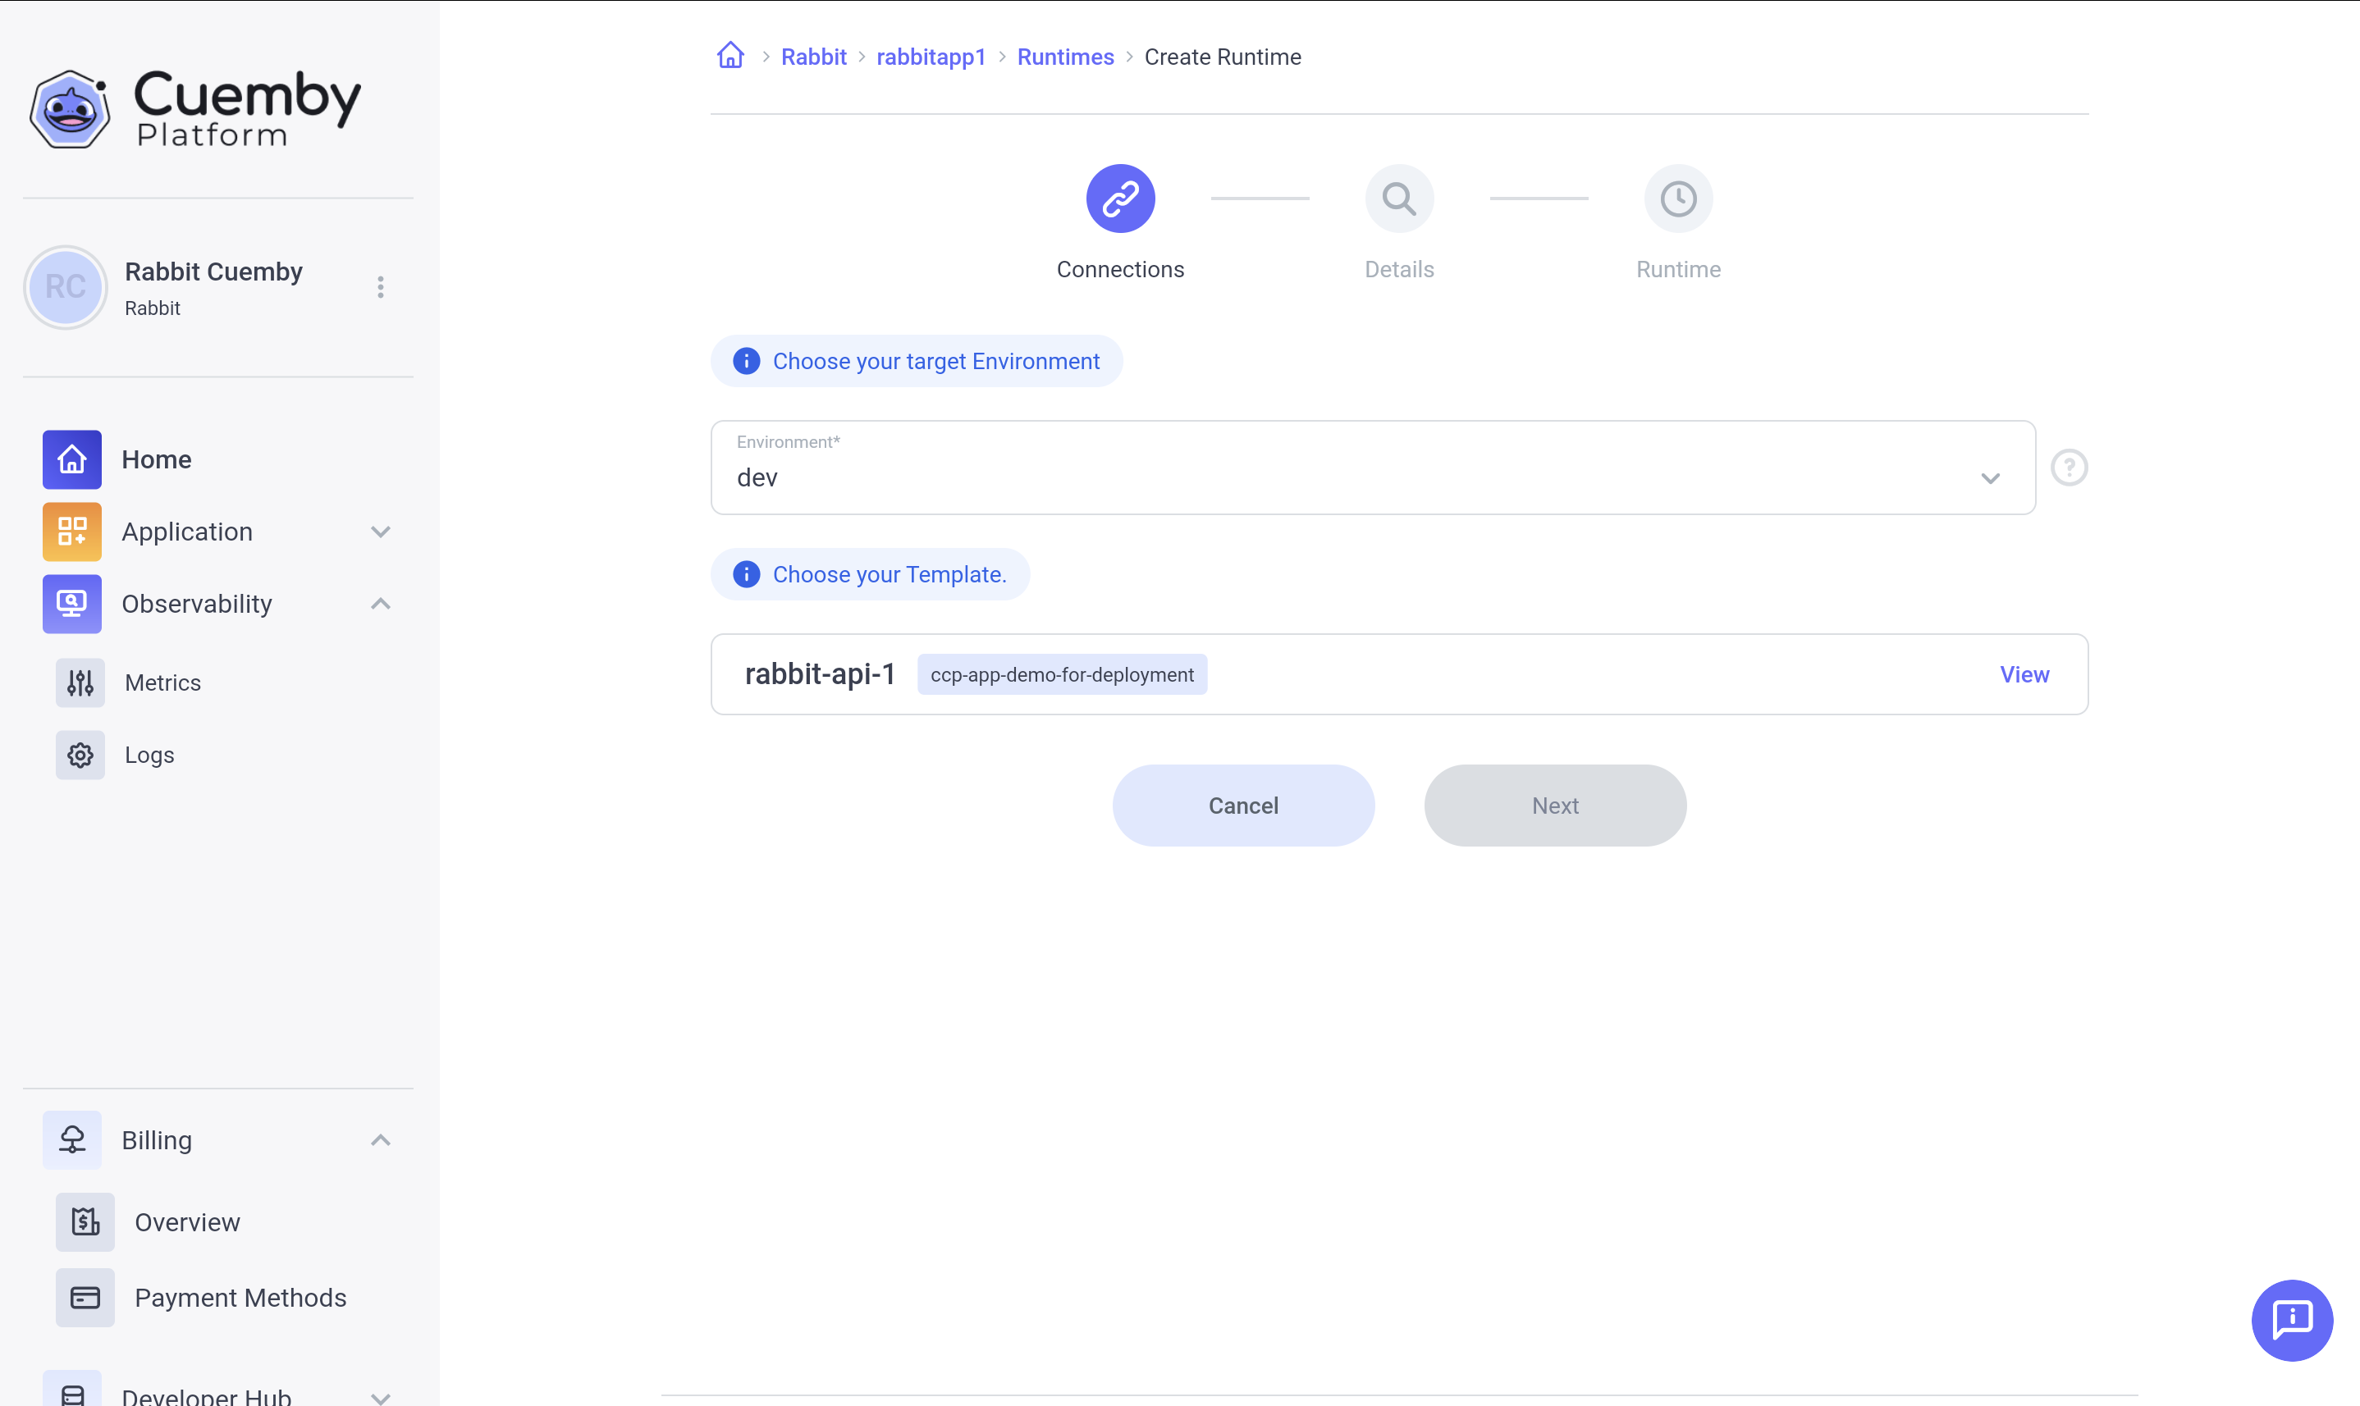Image resolution: width=2360 pixels, height=1406 pixels.
Task: Select the rabbit-api-1 template card
Action: pyautogui.click(x=1516, y=673)
